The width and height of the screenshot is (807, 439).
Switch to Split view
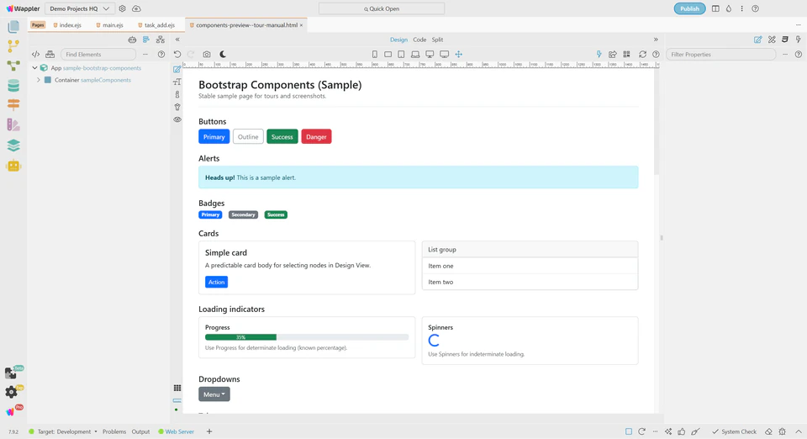(437, 40)
